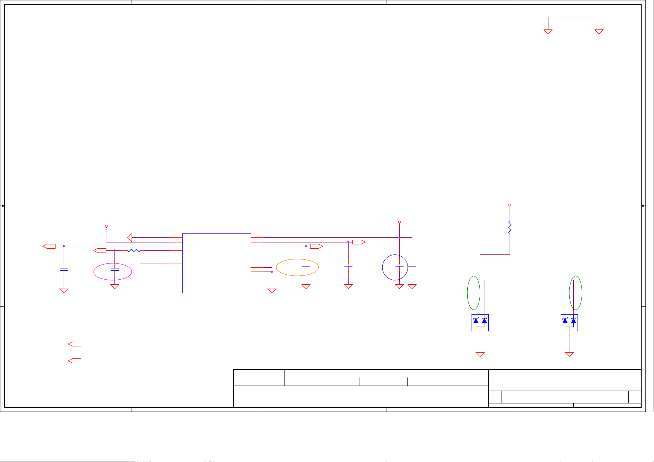The image size is (654, 462).
Task: Select the capacitor inside the dark purple circle
Action: [x=399, y=265]
